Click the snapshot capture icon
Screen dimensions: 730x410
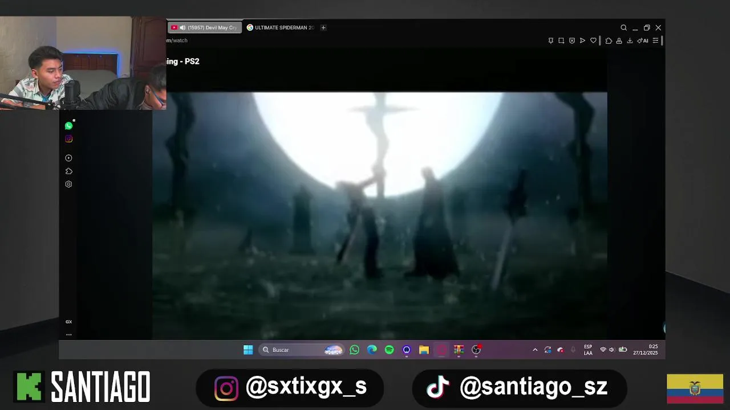click(x=561, y=40)
